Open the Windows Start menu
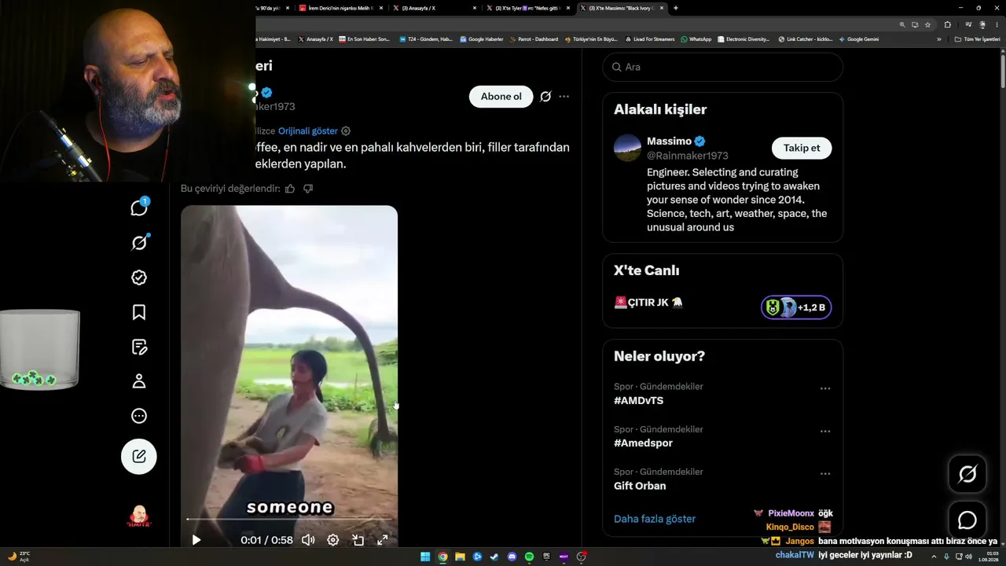 [x=425, y=557]
